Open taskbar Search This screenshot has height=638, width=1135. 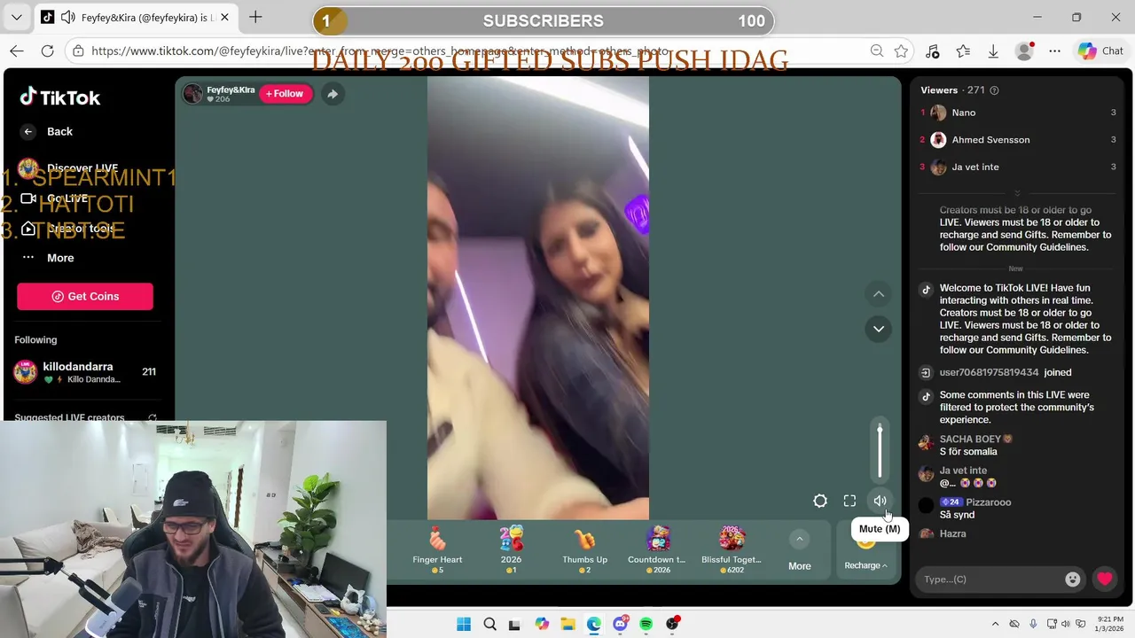(x=489, y=624)
